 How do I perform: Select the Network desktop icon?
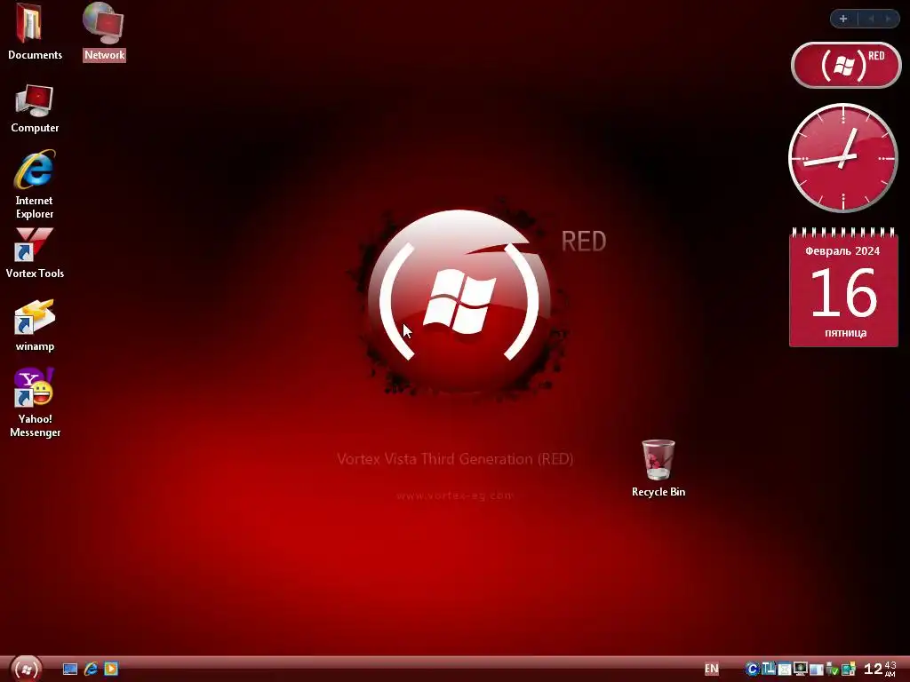click(x=104, y=32)
